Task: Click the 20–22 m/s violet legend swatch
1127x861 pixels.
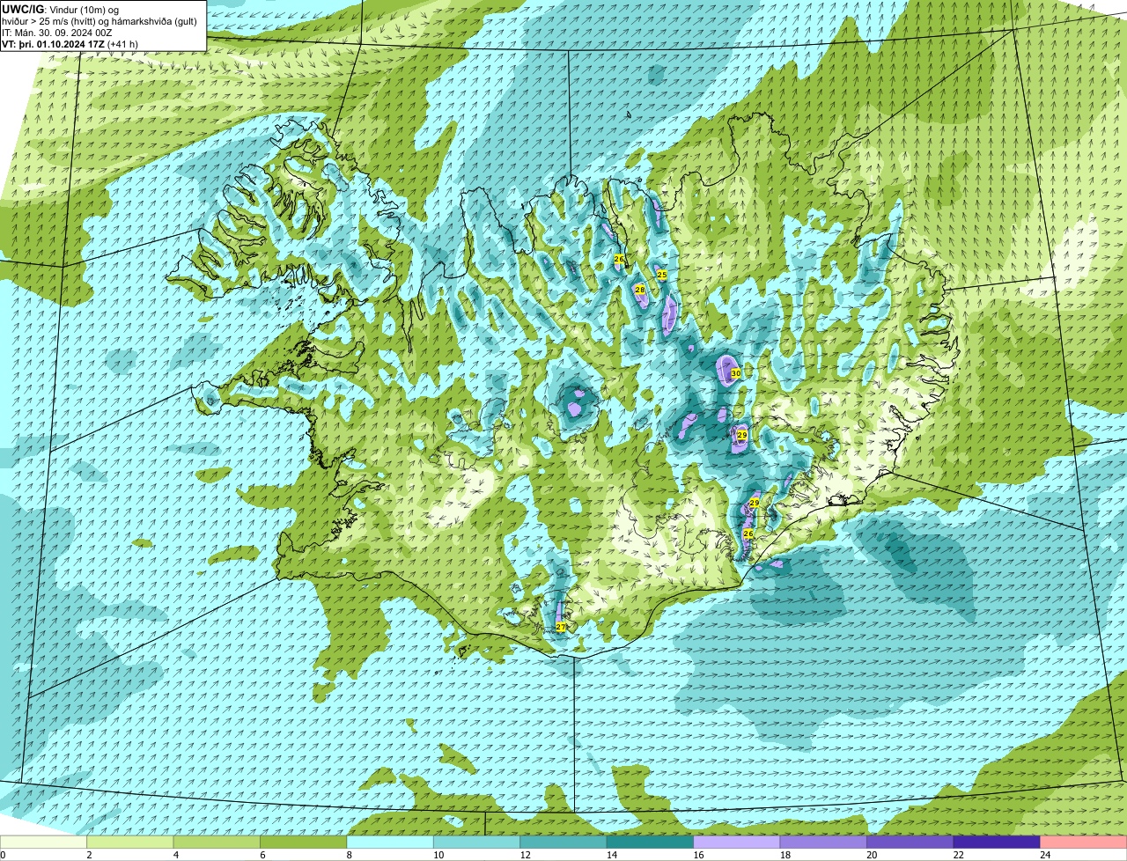Action: [x=910, y=842]
